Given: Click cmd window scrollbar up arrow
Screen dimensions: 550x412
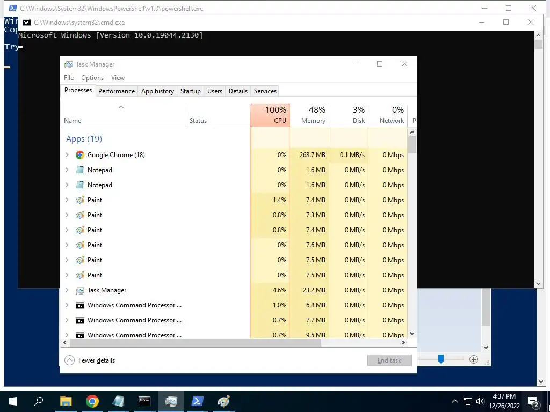Looking at the screenshot, I should click(538, 35).
